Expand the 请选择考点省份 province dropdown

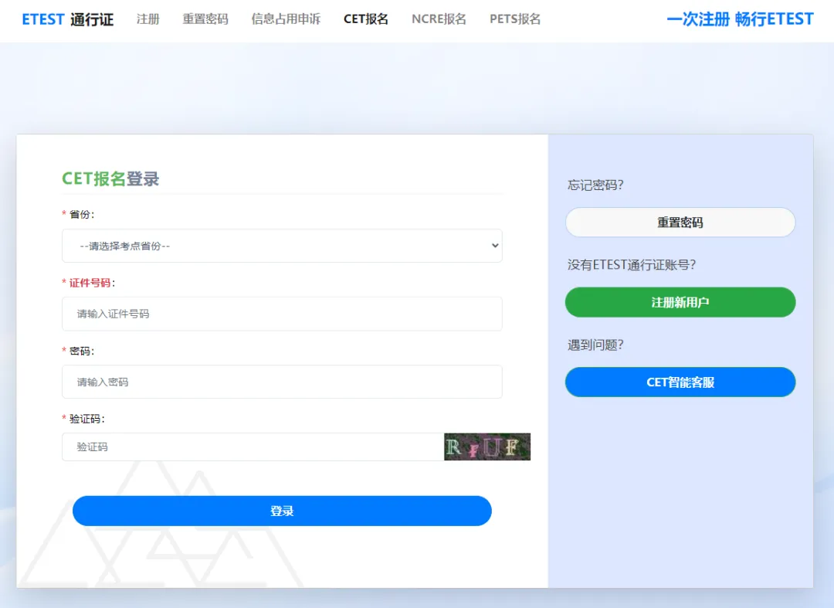point(282,246)
